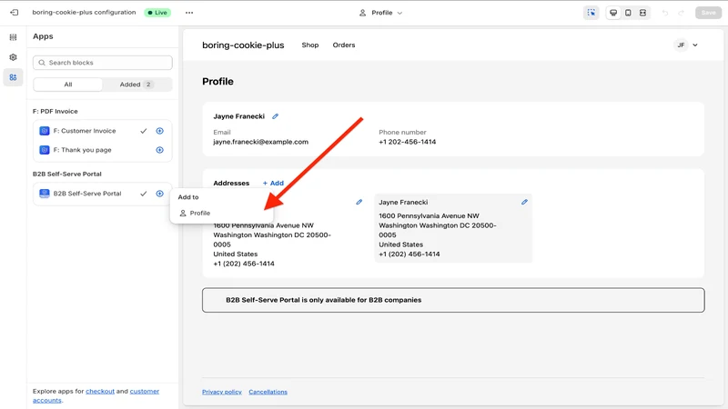Add the F: Thank you page block
The image size is (728, 409).
(160, 150)
